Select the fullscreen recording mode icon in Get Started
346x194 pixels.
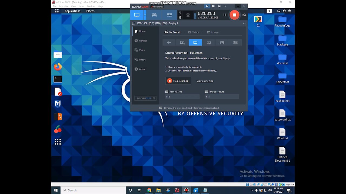[195, 43]
